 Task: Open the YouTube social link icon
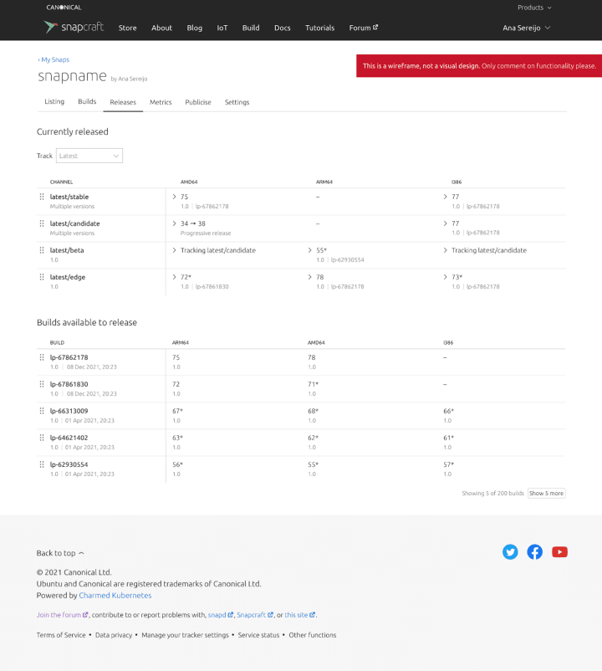559,552
